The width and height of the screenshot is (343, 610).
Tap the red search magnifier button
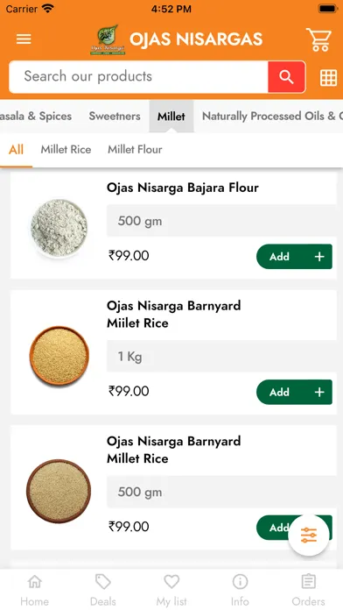coord(286,77)
